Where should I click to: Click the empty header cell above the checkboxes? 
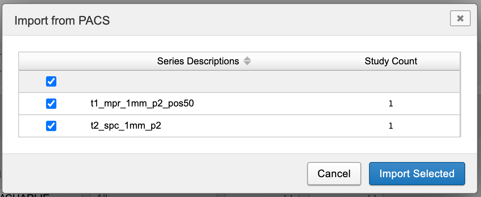click(51, 61)
